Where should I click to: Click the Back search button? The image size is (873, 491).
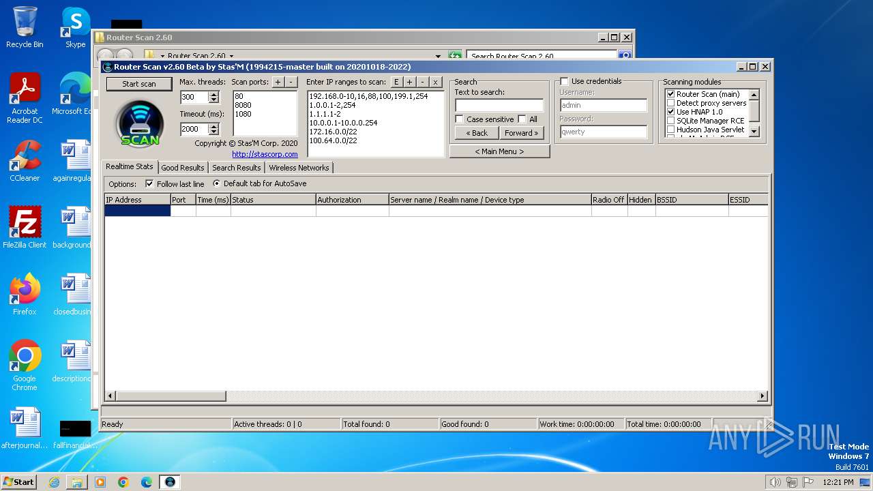pyautogui.click(x=477, y=133)
